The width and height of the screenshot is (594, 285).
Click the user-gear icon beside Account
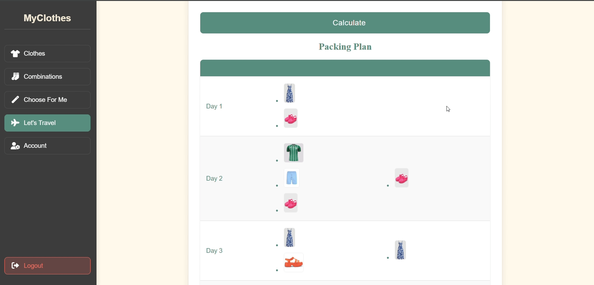pyautogui.click(x=15, y=146)
